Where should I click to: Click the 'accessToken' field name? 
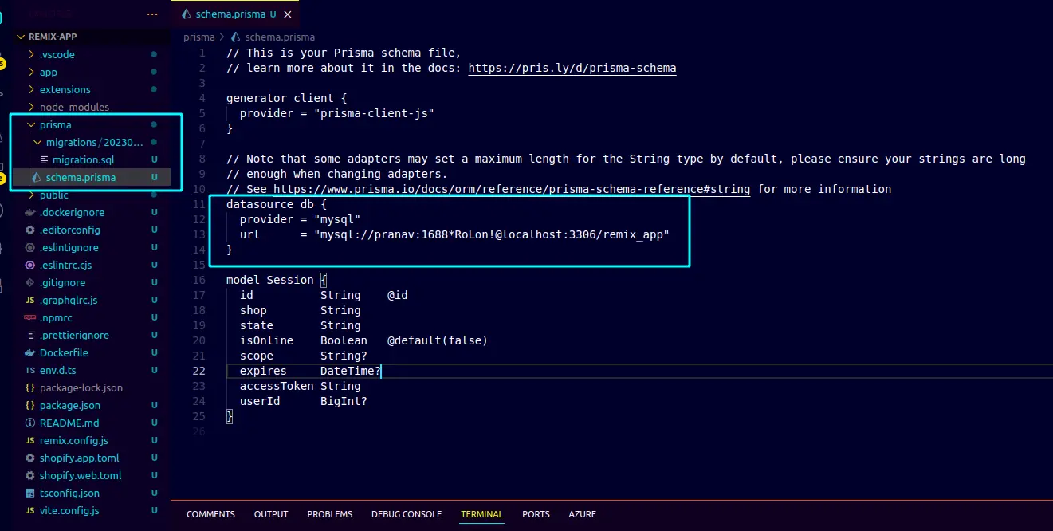click(277, 386)
